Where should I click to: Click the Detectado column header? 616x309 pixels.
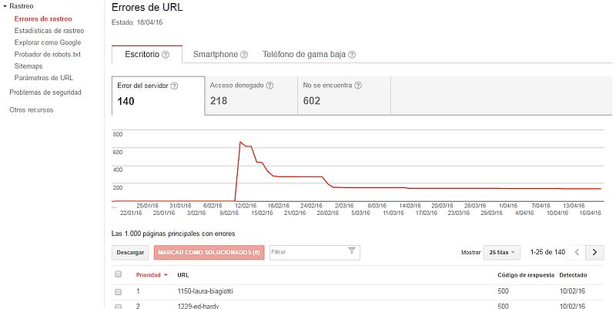pyautogui.click(x=573, y=275)
